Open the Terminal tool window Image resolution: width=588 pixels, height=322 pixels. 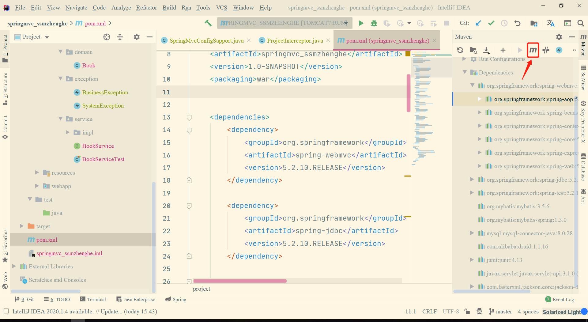[93, 299]
